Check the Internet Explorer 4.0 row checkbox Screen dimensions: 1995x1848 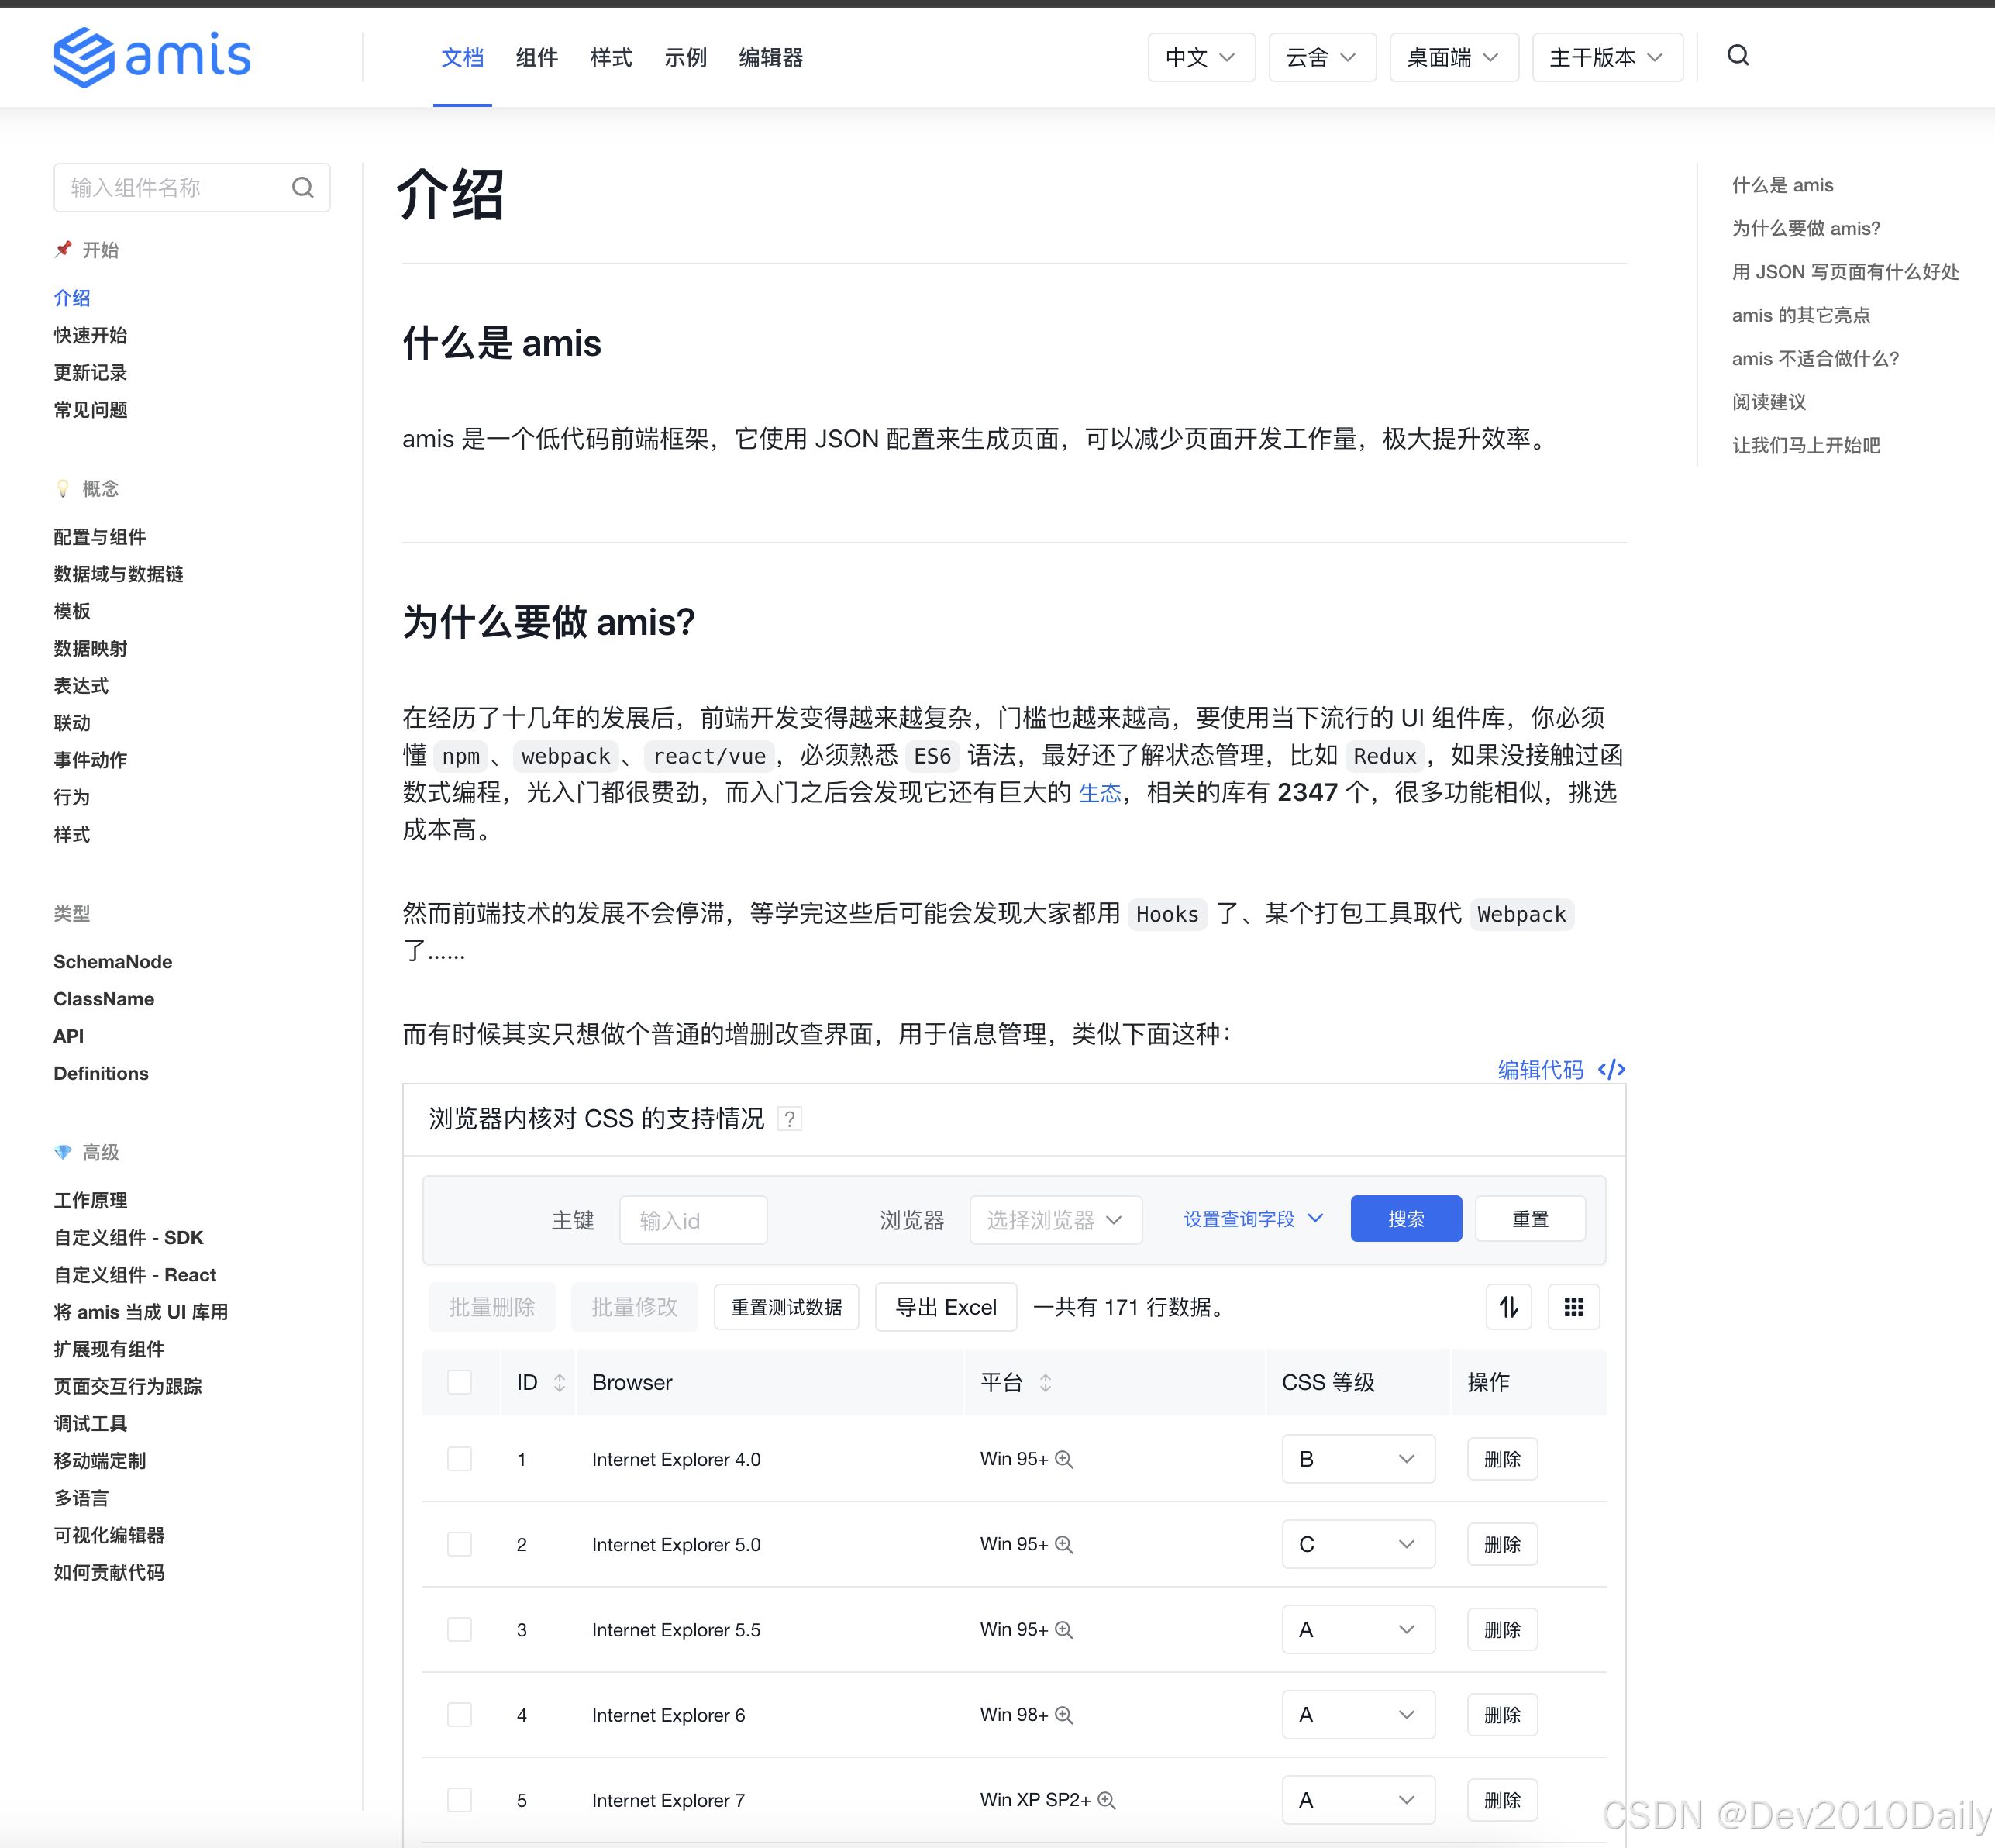(x=459, y=1459)
